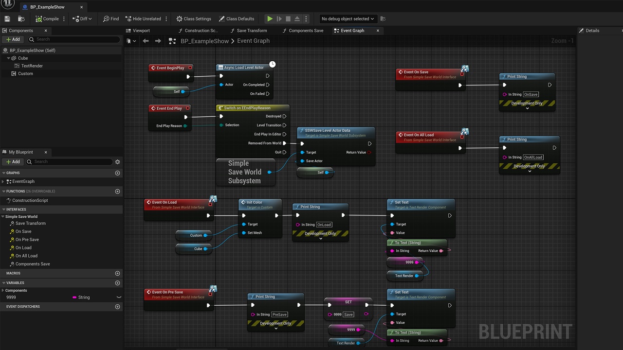
Task: Open the debug object selection dropdown
Action: tap(348, 19)
